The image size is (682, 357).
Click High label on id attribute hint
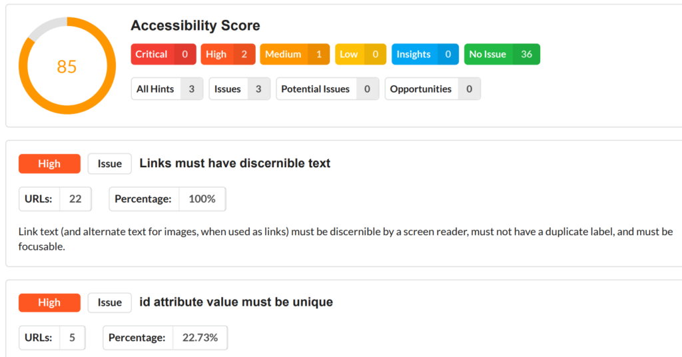[x=49, y=302]
